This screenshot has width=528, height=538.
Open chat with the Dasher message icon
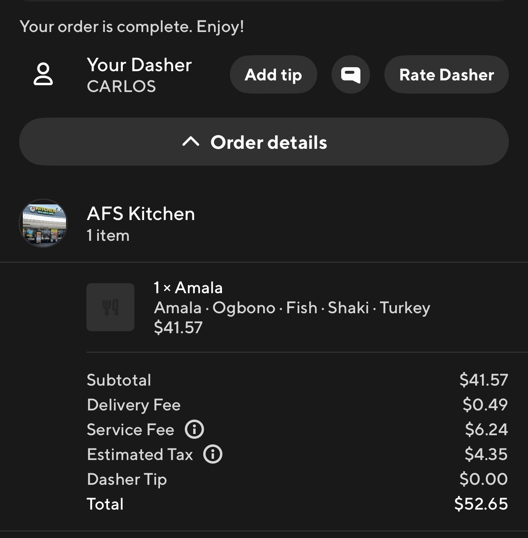tap(350, 75)
